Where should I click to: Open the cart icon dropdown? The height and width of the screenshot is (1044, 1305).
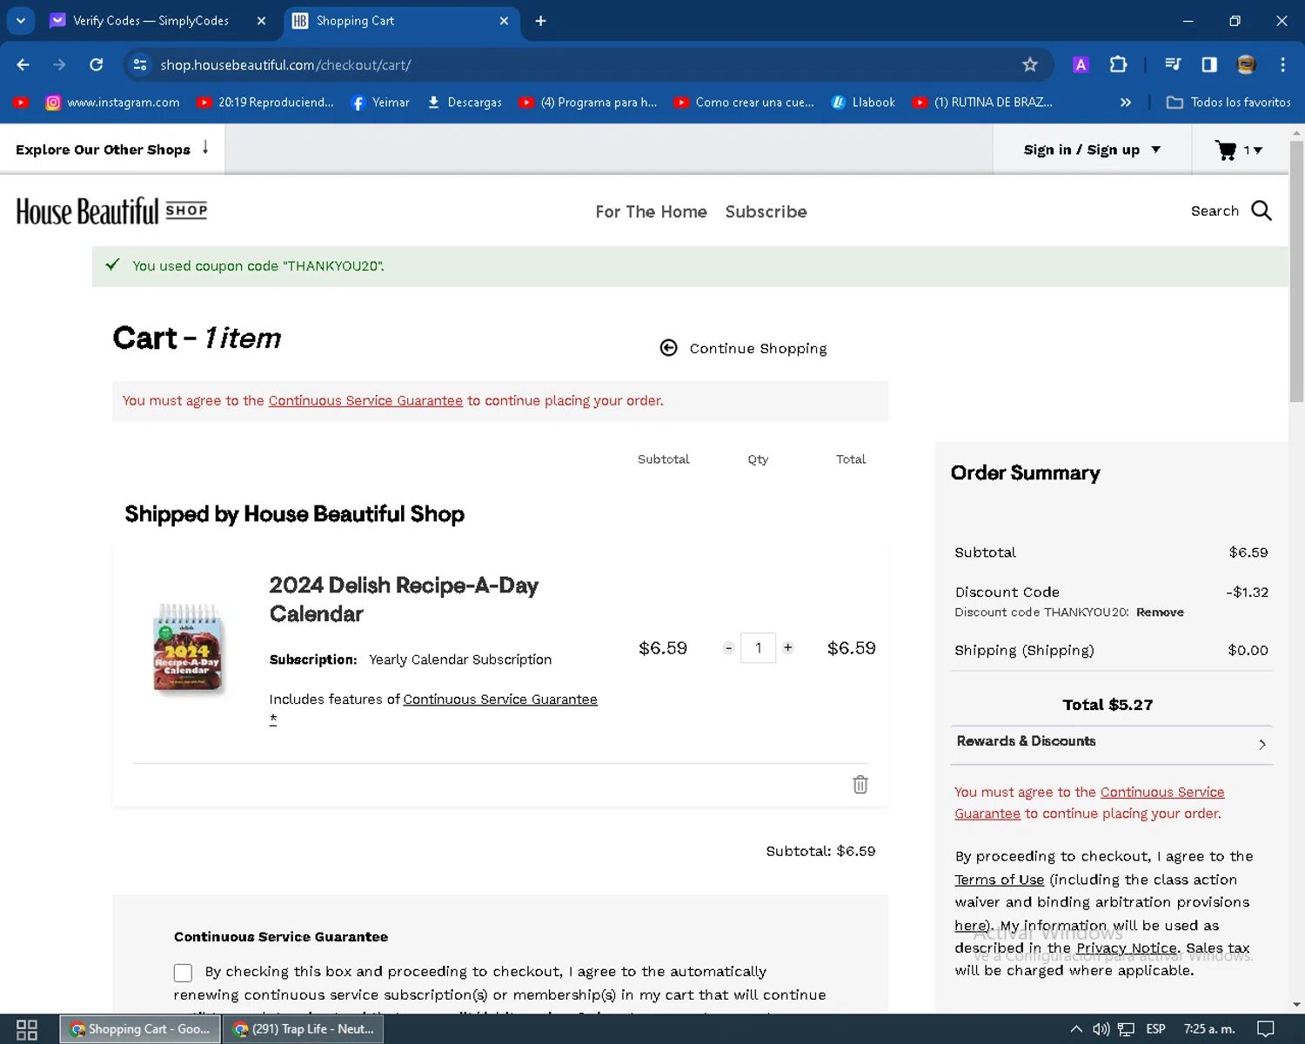pos(1239,150)
